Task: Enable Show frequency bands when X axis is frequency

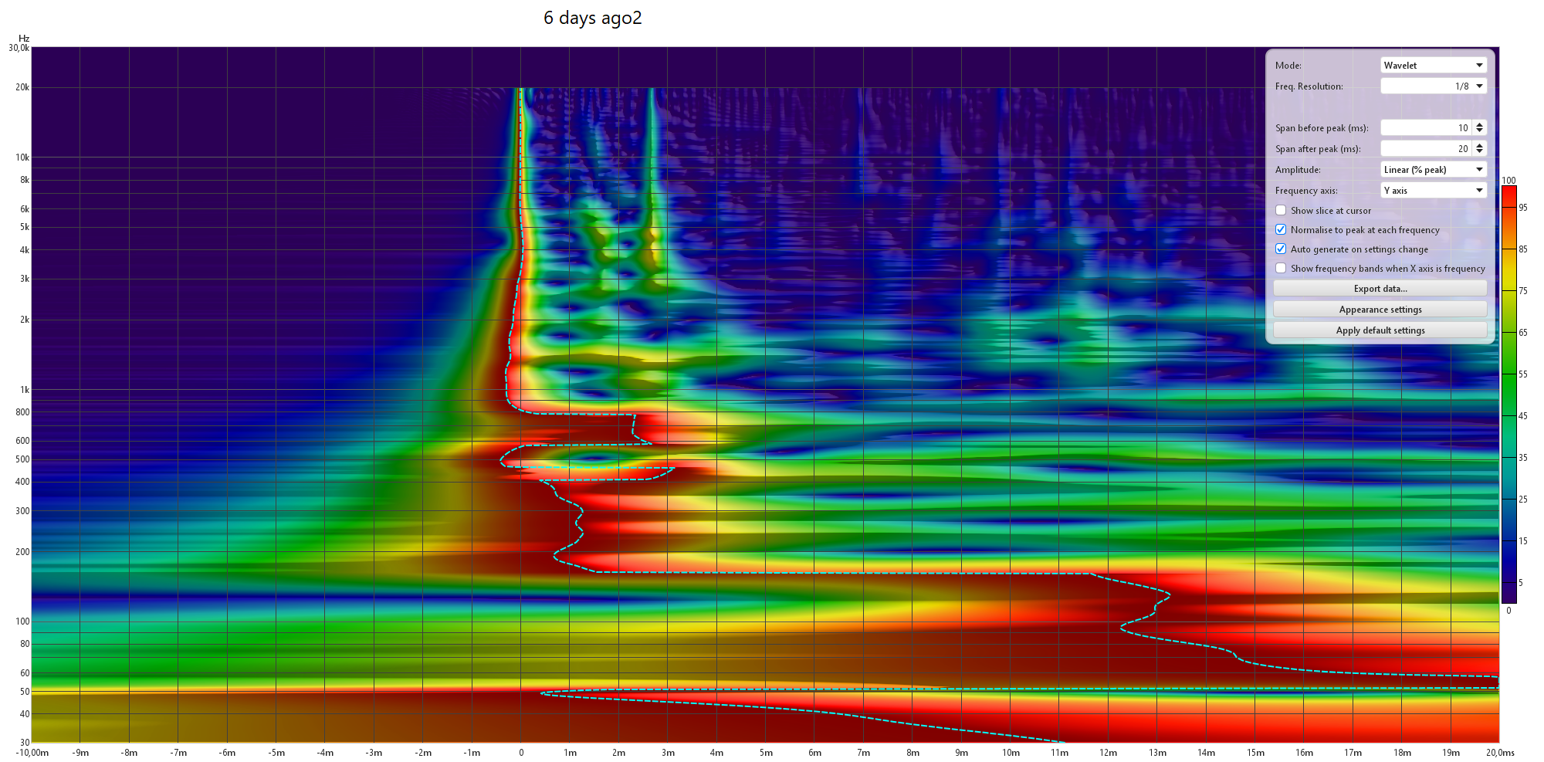Action: [1281, 268]
